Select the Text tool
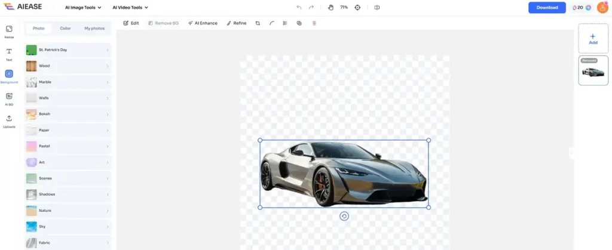 pyautogui.click(x=9, y=54)
